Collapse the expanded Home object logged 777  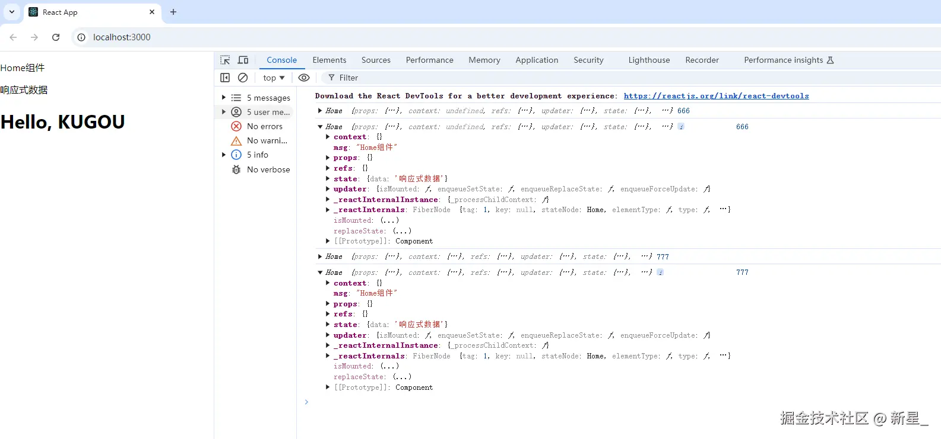tap(320, 273)
